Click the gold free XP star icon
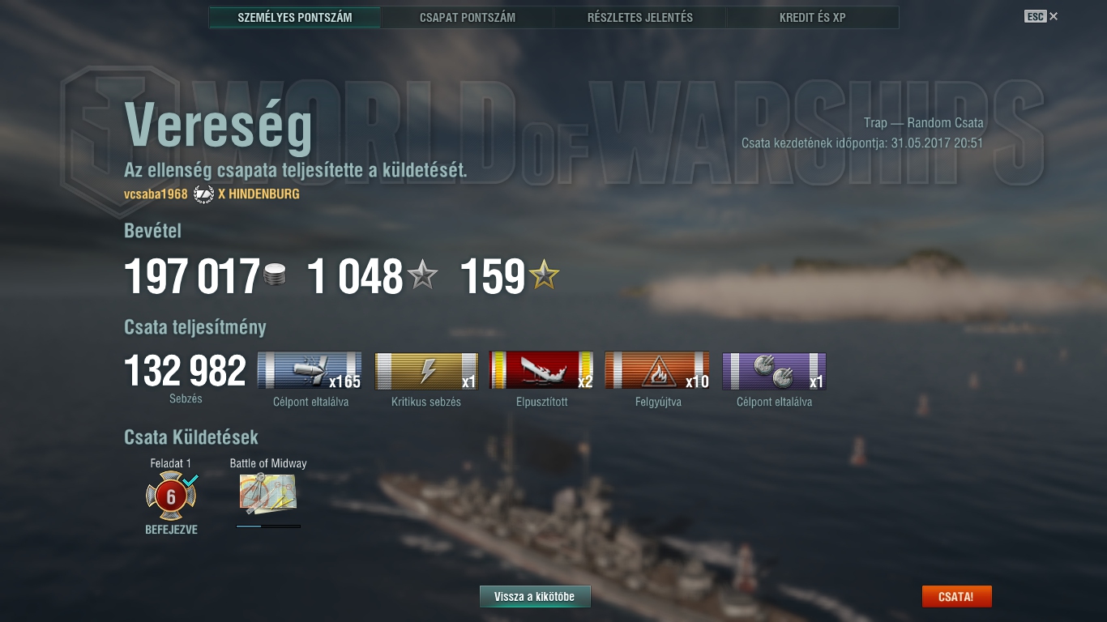This screenshot has width=1107, height=622. 544,276
